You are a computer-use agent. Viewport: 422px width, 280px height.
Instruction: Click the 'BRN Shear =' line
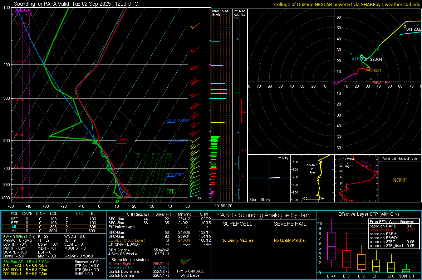[139, 250]
